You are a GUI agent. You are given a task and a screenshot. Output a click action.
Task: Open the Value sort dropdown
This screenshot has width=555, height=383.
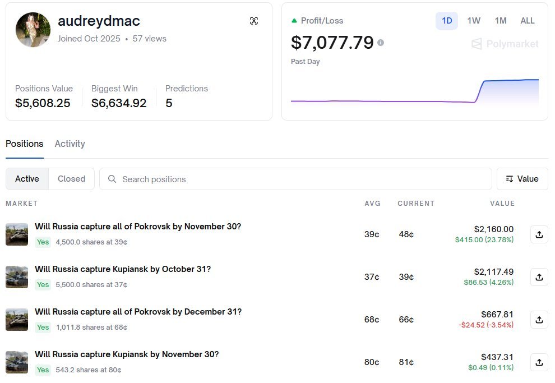(x=522, y=179)
